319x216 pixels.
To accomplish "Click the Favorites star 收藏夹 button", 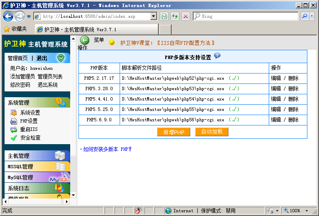I will pos(15,29).
